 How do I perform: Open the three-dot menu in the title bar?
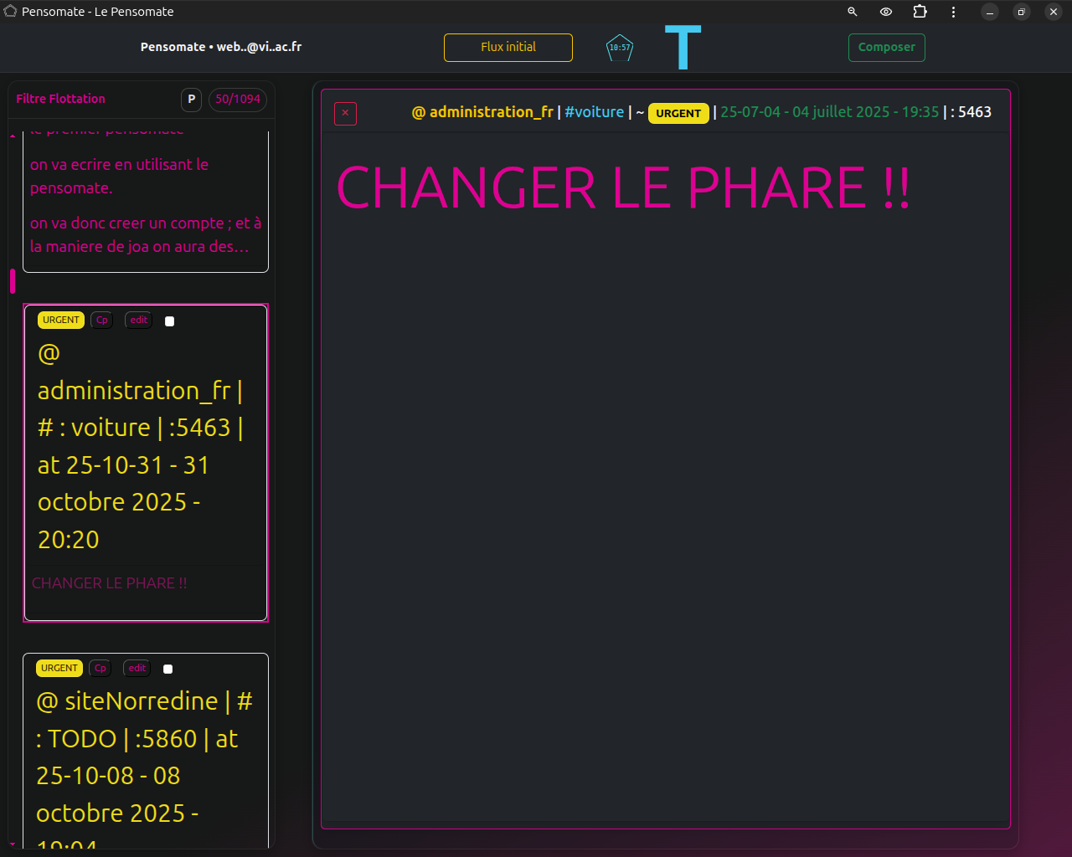[953, 12]
